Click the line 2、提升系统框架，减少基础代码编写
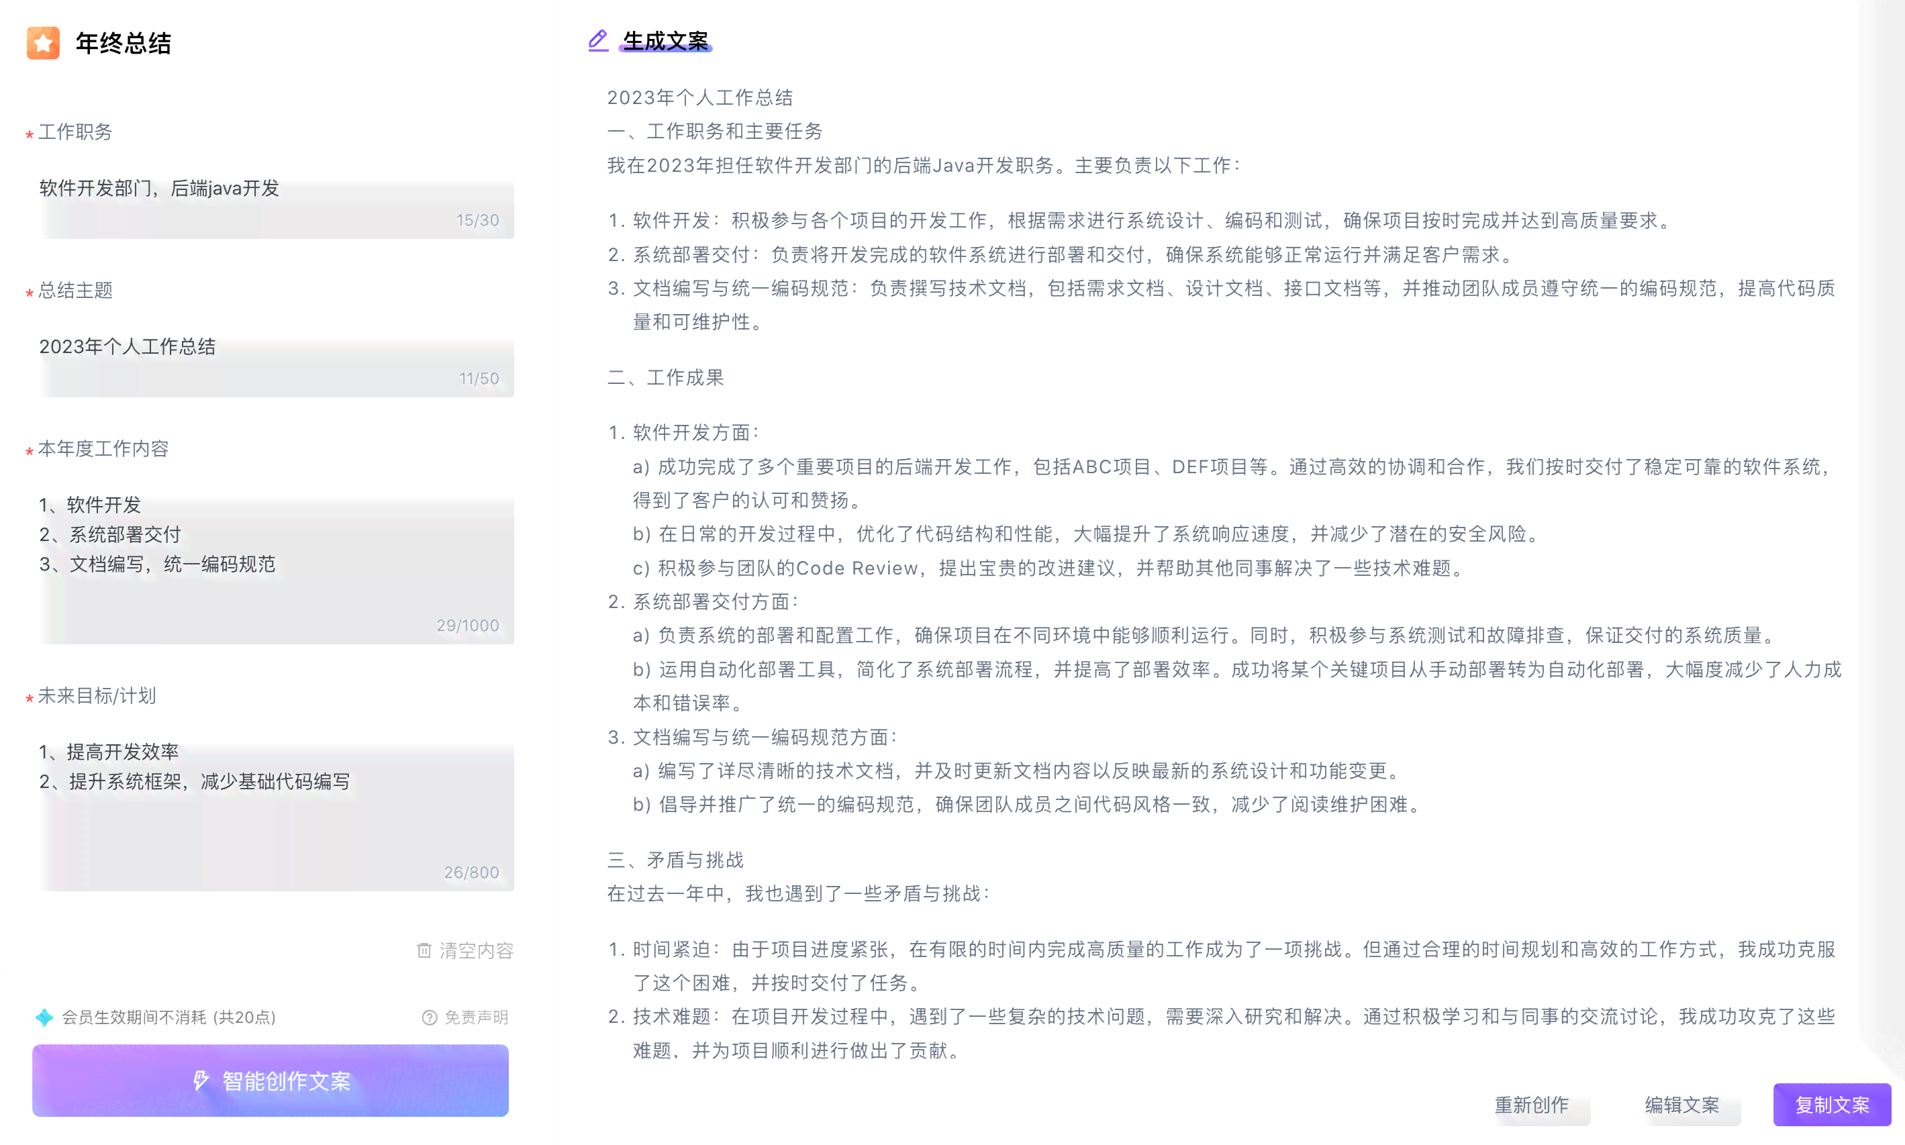1905x1145 pixels. 195,782
